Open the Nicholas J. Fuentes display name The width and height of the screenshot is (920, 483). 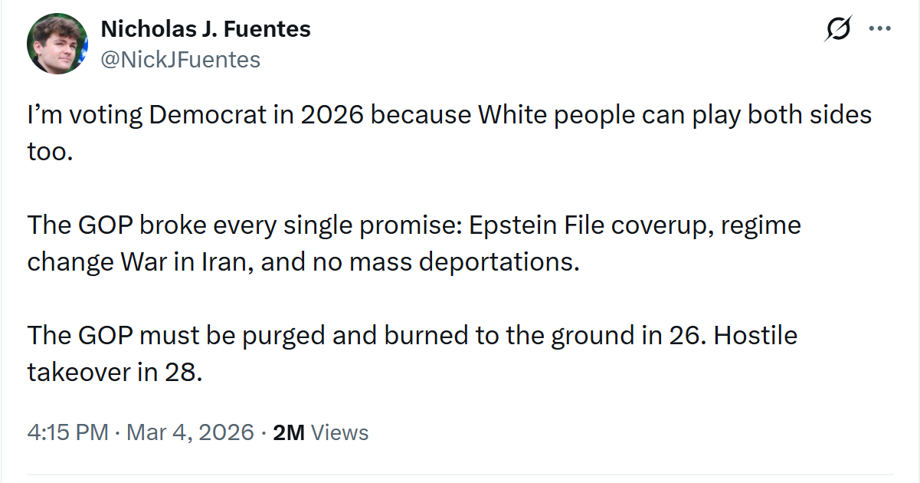point(205,29)
